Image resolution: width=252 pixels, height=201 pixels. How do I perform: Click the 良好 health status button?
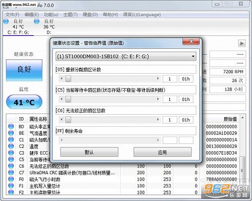coord(24,70)
